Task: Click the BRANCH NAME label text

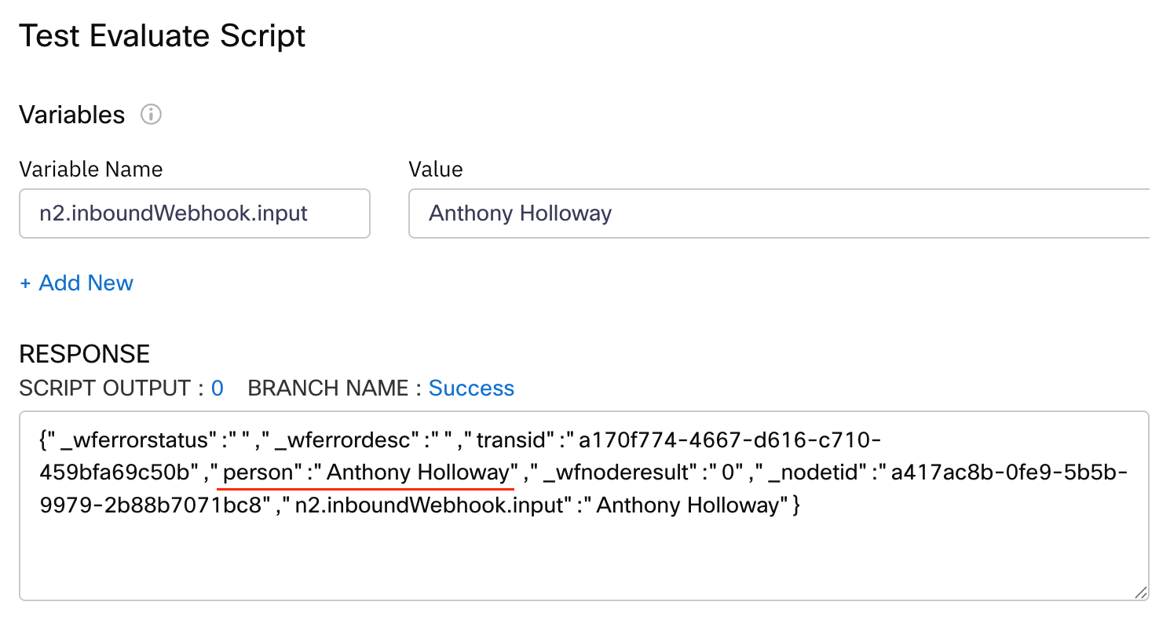Action: tap(327, 388)
